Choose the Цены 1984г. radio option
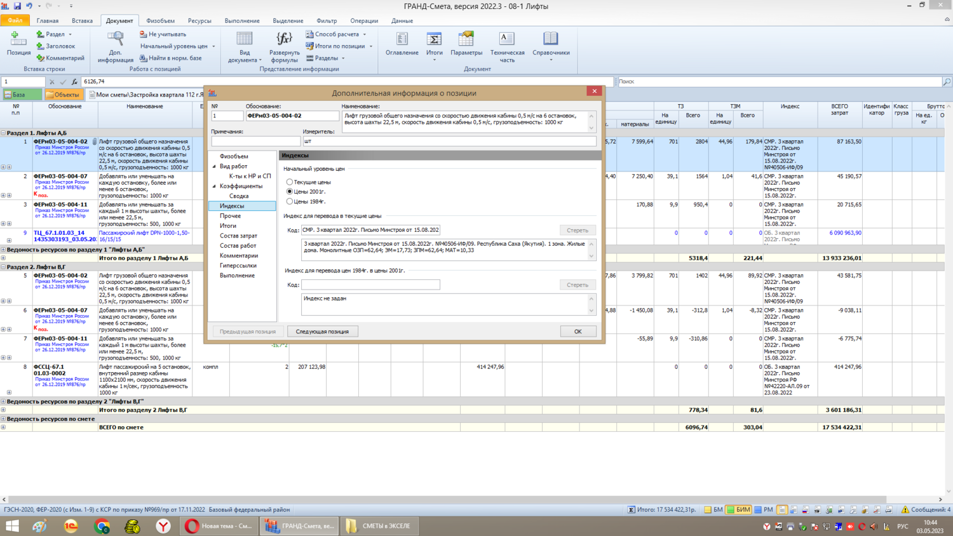 pos(290,201)
